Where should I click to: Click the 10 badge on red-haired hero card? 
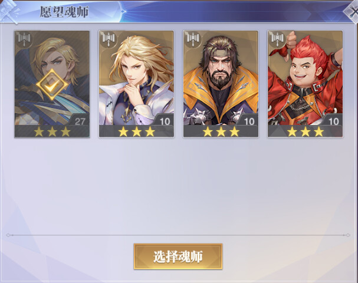[334, 121]
